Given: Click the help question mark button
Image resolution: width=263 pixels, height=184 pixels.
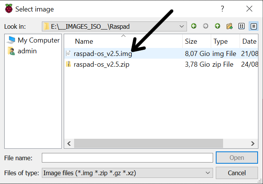Looking at the screenshot, I should coord(222,9).
